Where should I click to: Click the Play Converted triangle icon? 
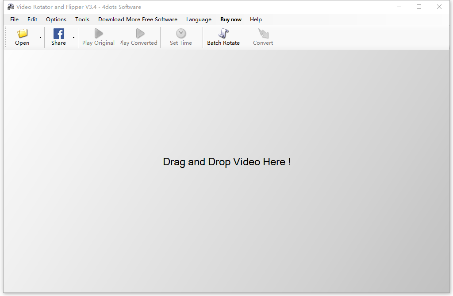pyautogui.click(x=140, y=33)
